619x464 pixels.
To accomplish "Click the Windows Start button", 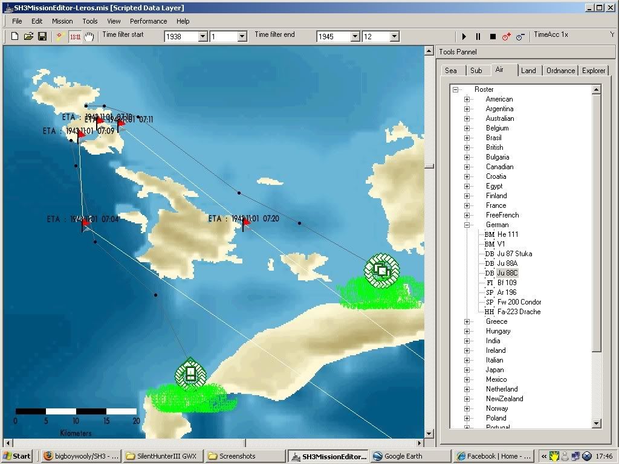I will (x=16, y=456).
